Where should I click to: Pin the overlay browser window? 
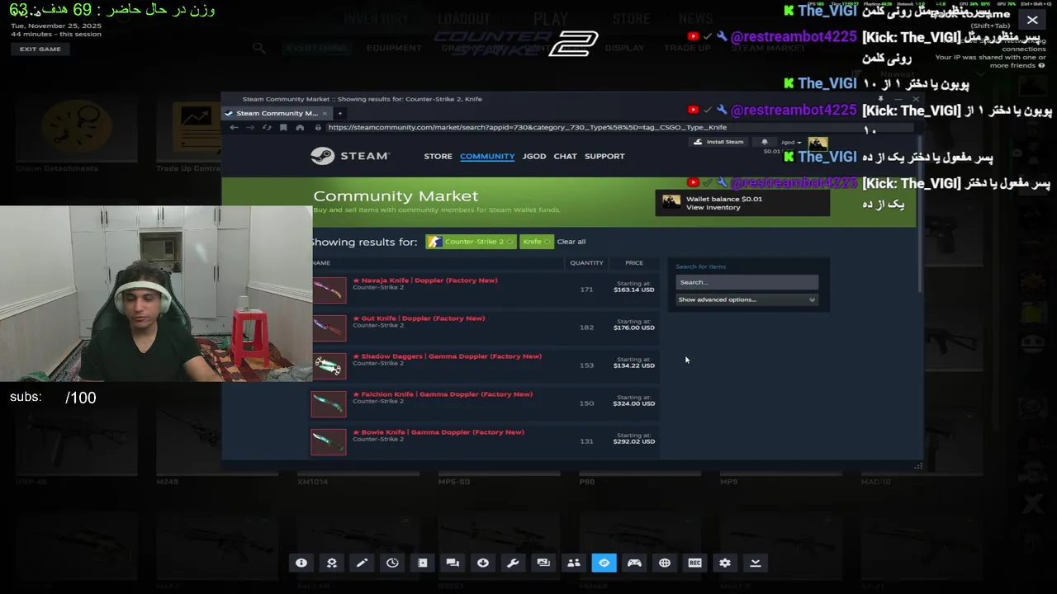point(880,99)
